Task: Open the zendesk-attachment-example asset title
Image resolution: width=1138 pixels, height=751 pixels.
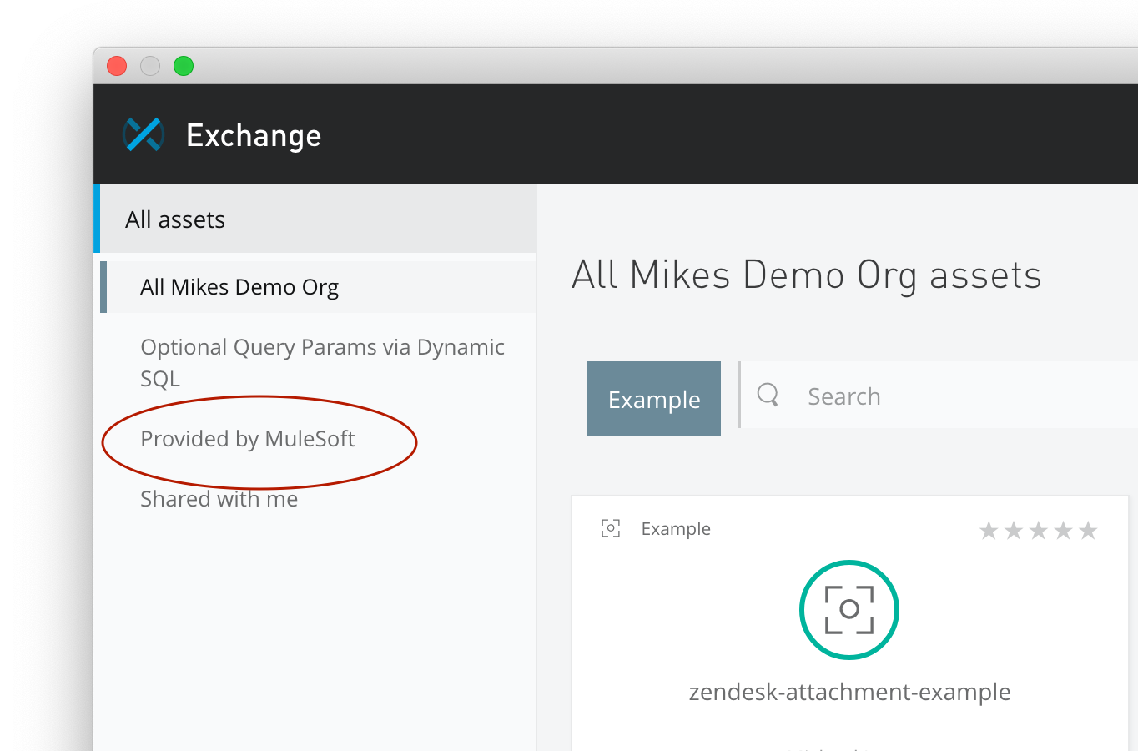Action: (x=849, y=692)
